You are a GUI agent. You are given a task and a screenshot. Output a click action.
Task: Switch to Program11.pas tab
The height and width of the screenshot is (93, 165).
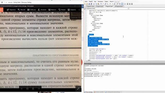[x=90, y=6]
